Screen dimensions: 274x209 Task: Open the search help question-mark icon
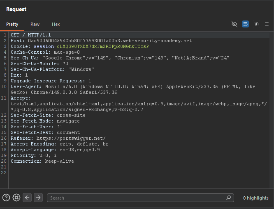point(6,198)
